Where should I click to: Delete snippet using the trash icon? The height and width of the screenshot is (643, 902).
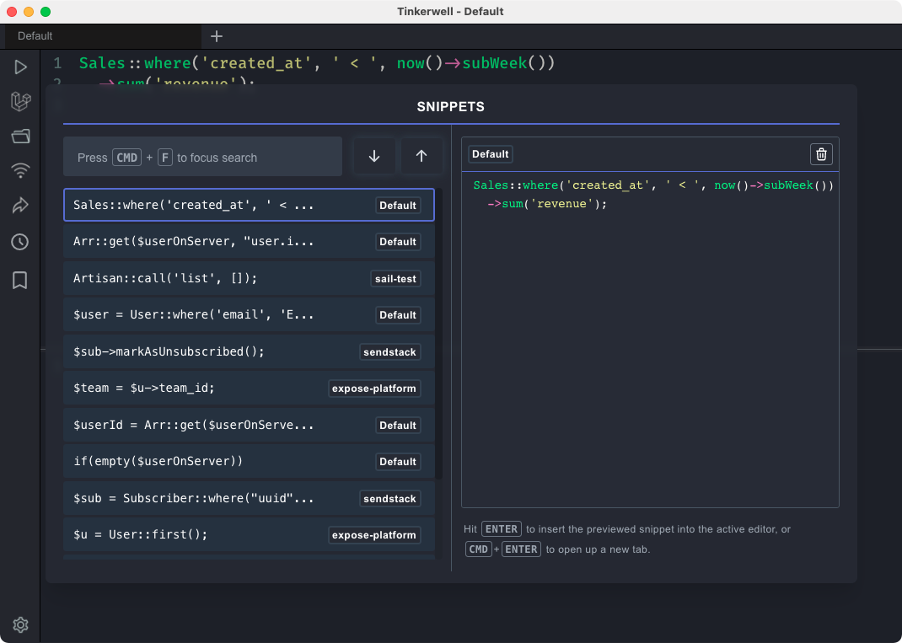pyautogui.click(x=821, y=154)
